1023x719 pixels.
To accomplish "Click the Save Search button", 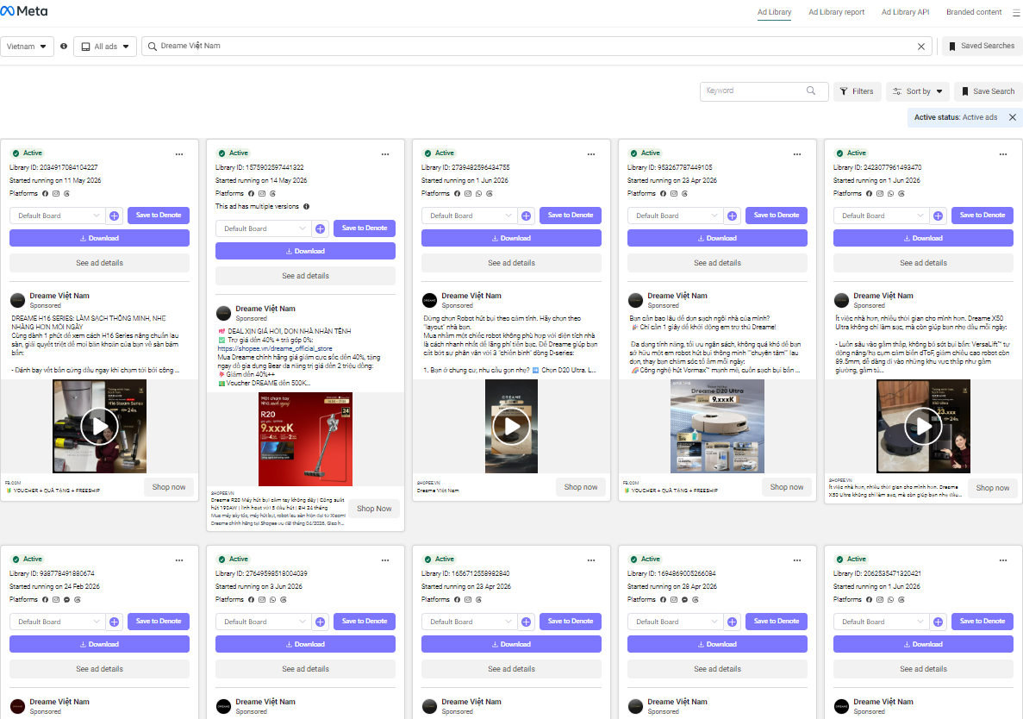I will pyautogui.click(x=988, y=91).
